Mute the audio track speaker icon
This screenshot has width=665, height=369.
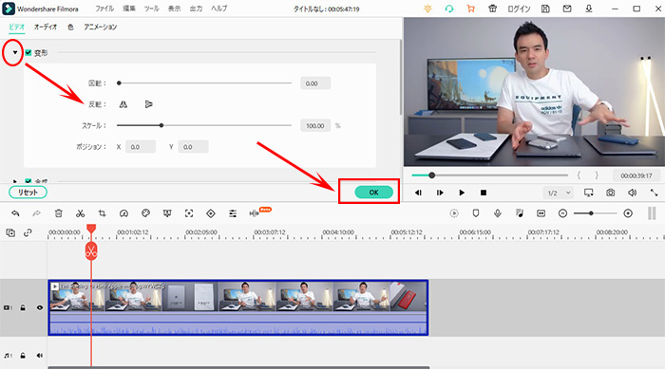pyautogui.click(x=40, y=356)
